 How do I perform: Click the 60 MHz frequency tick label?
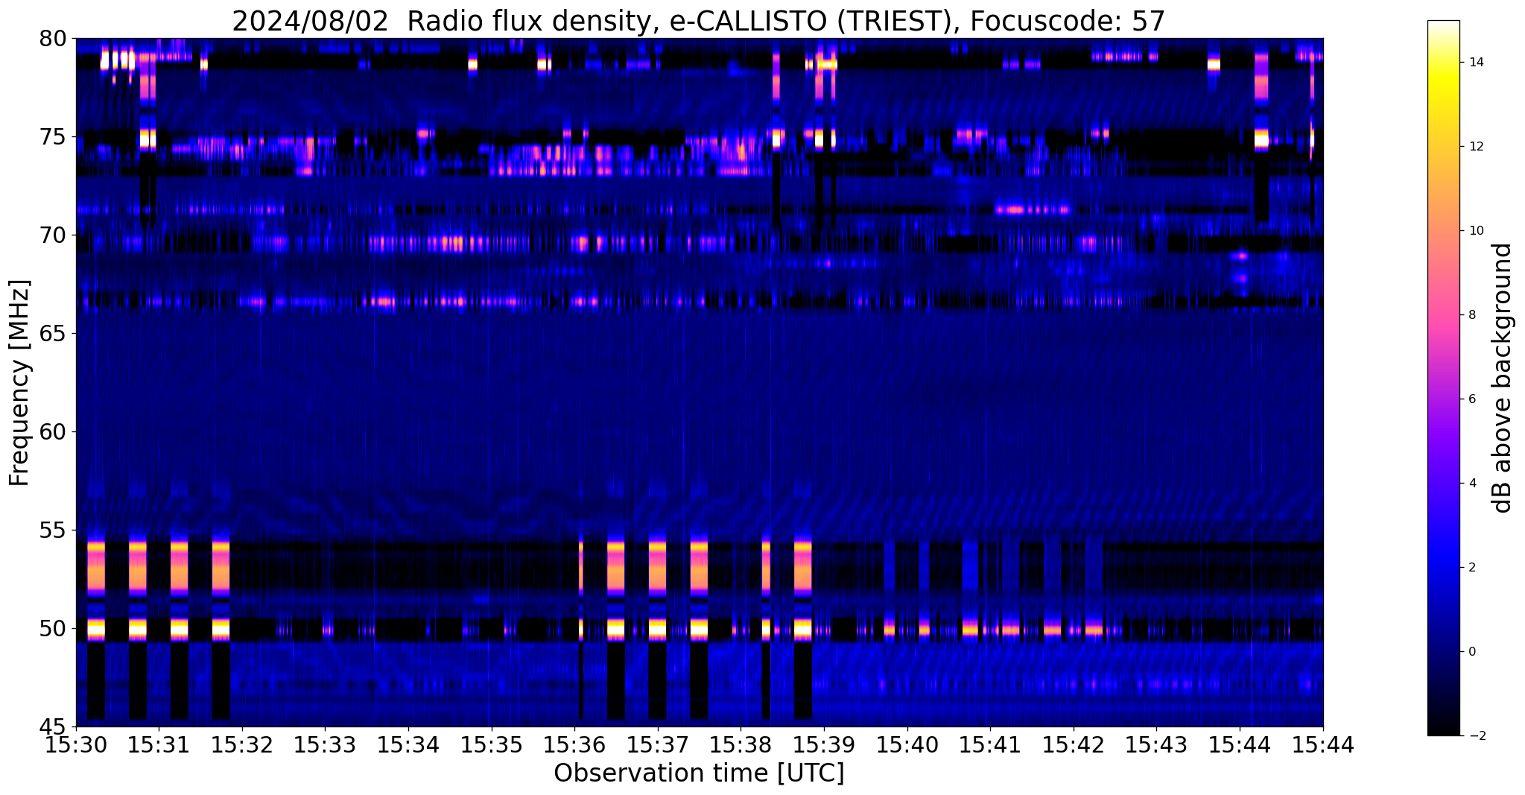coord(53,432)
